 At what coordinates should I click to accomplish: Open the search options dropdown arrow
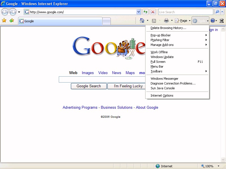point(222,12)
